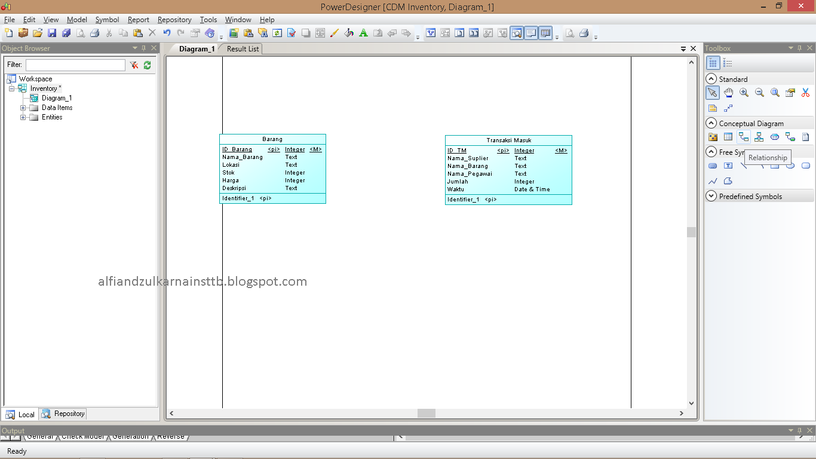Click the Print toolbar icon

[96, 33]
